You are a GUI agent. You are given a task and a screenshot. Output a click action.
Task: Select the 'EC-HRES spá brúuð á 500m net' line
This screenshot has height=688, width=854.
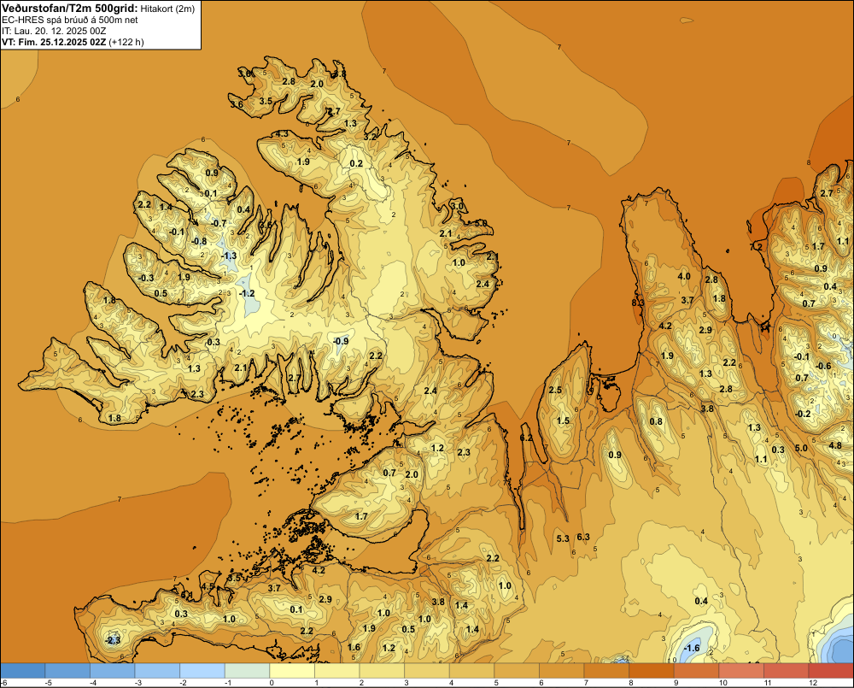(x=70, y=20)
